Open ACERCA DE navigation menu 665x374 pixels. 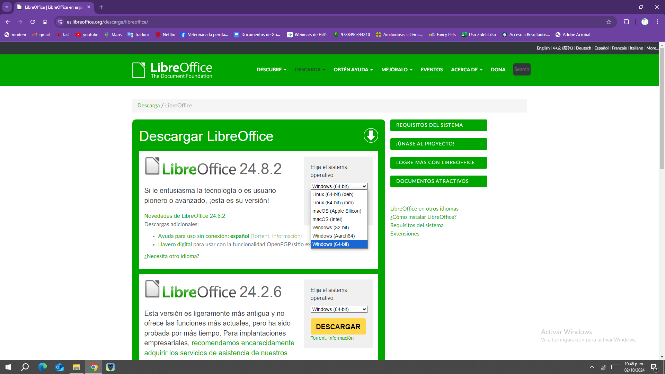pos(466,70)
